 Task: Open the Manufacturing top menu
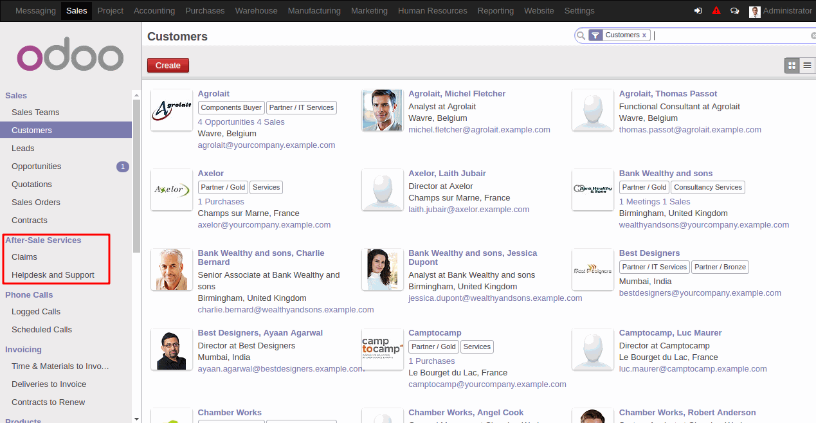coord(314,11)
